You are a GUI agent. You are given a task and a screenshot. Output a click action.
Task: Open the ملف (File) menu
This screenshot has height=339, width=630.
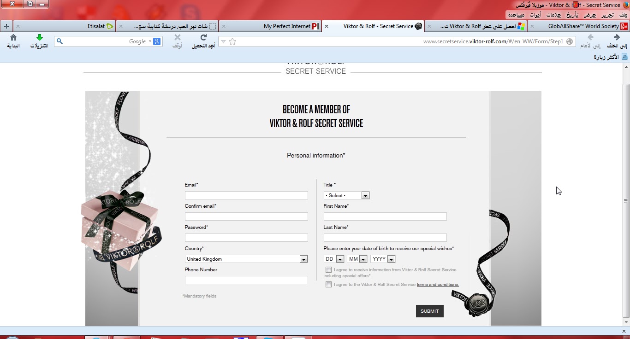point(623,15)
